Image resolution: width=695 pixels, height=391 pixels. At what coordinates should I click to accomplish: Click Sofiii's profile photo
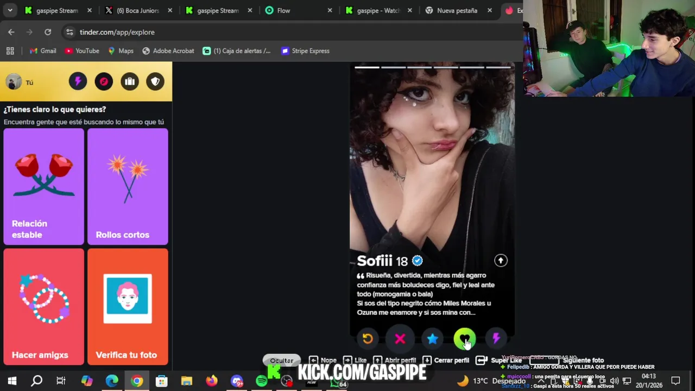click(432, 157)
